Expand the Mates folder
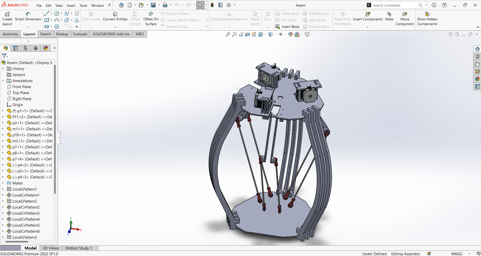 [x=3, y=183]
